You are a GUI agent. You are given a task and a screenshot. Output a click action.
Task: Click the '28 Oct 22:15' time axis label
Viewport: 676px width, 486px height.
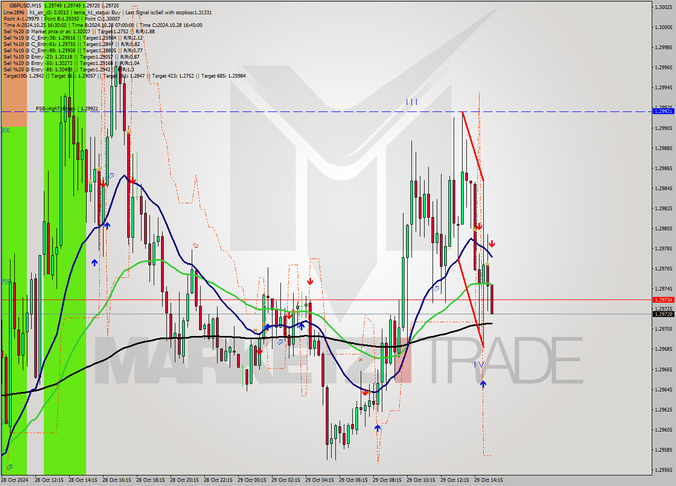tap(218, 480)
